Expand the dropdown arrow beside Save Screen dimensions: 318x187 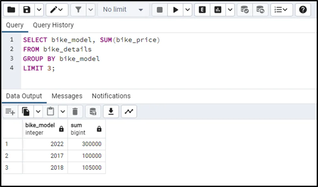click(39, 10)
